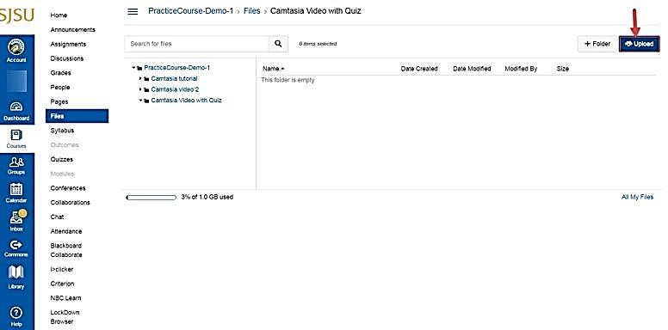The image size is (668, 330).
Task: Select the highlighted Files menu item
Action: click(77, 116)
